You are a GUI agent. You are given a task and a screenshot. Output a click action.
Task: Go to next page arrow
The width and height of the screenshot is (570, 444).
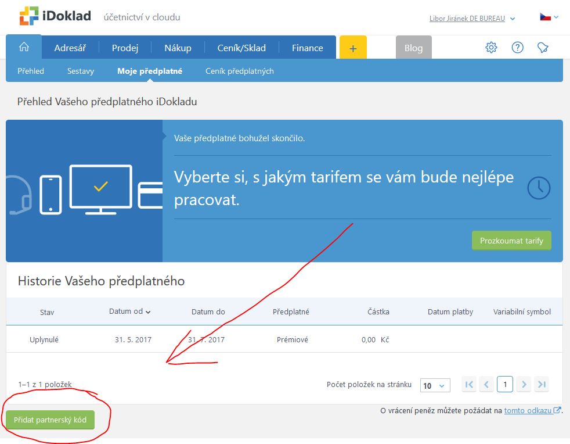(524, 385)
